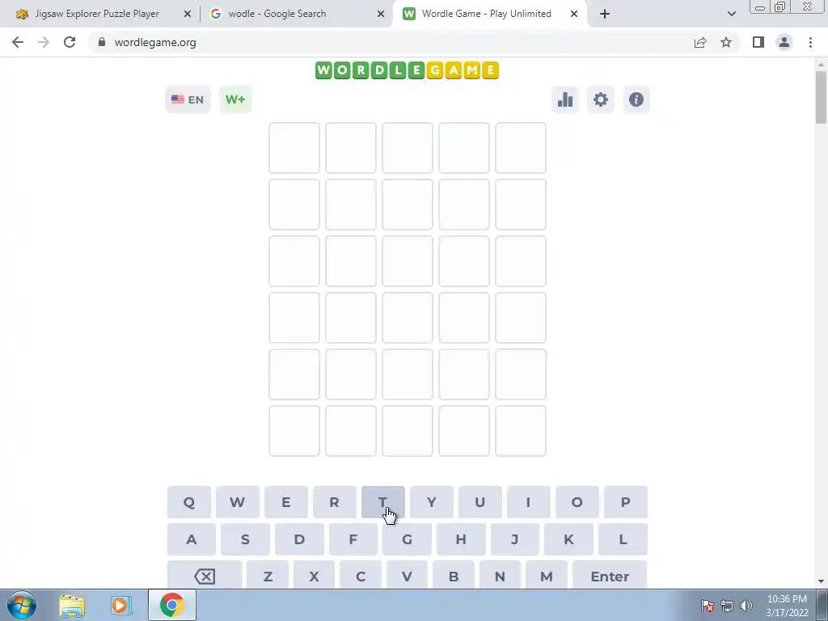Close the wodle Google Search tab
The width and height of the screenshot is (828, 621).
pos(381,15)
